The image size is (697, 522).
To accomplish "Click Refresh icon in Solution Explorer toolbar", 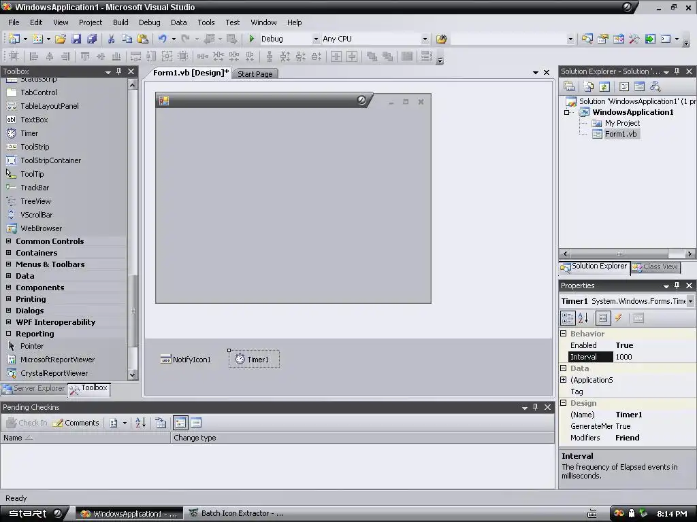I will coord(604,86).
